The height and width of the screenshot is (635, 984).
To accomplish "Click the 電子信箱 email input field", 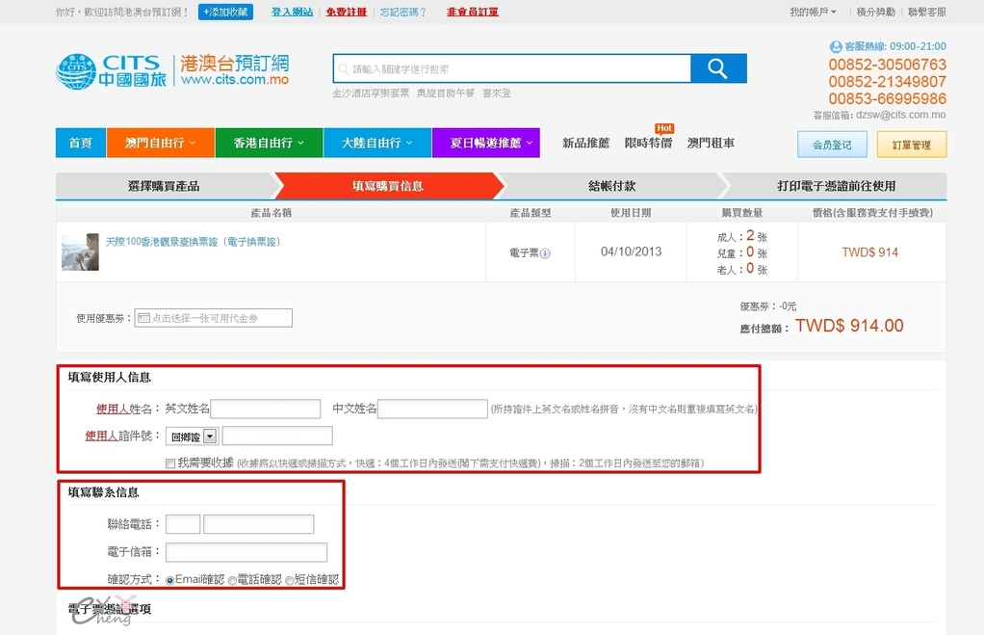I will tap(246, 552).
